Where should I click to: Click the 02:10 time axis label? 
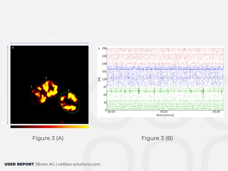click(112, 112)
